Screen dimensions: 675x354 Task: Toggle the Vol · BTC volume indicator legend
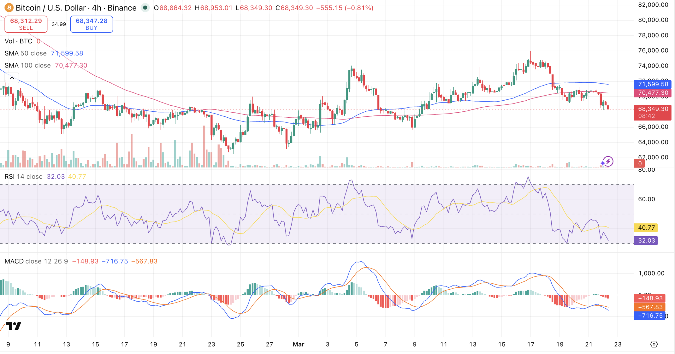point(18,41)
